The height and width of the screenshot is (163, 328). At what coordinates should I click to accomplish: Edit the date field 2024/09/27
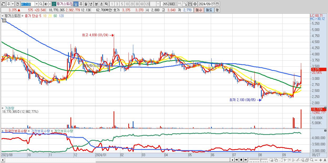coord(207,4)
